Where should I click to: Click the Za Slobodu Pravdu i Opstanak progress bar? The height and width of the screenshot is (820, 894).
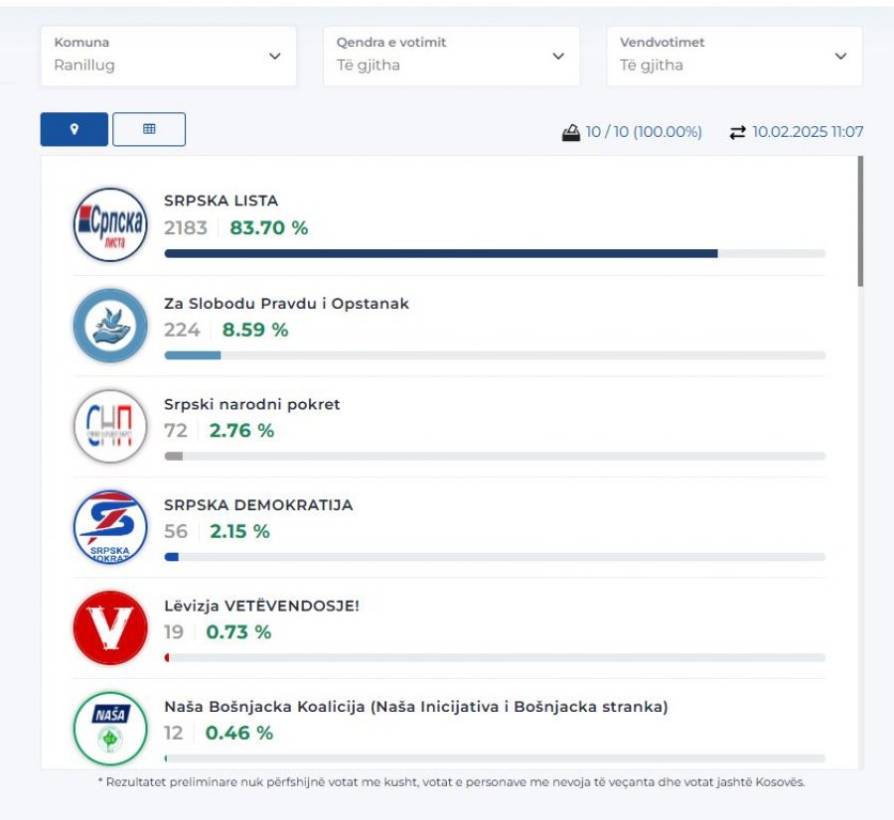click(495, 355)
